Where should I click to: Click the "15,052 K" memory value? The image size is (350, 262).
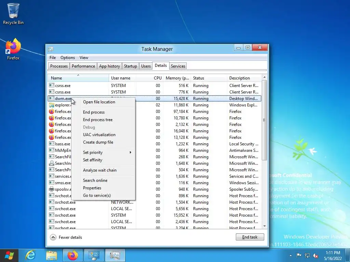pos(181,215)
